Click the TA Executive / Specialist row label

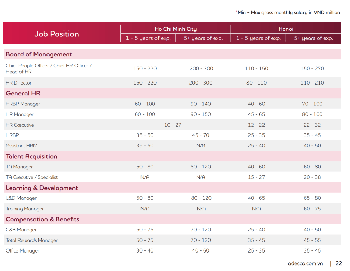click(x=32, y=177)
